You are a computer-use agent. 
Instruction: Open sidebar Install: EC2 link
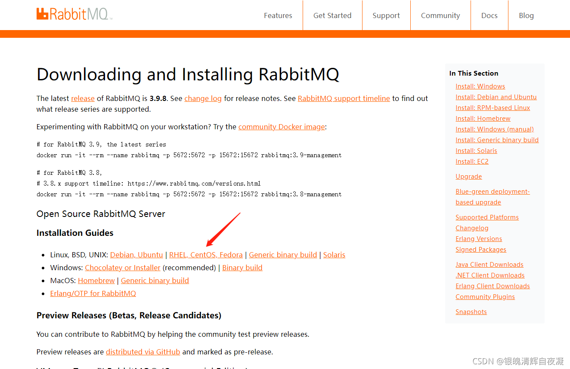tap(472, 162)
